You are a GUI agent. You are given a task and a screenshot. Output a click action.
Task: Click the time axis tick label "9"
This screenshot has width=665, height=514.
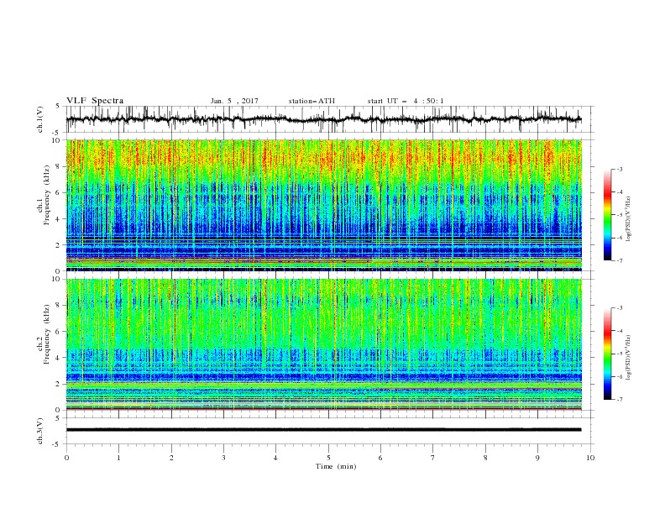537,458
